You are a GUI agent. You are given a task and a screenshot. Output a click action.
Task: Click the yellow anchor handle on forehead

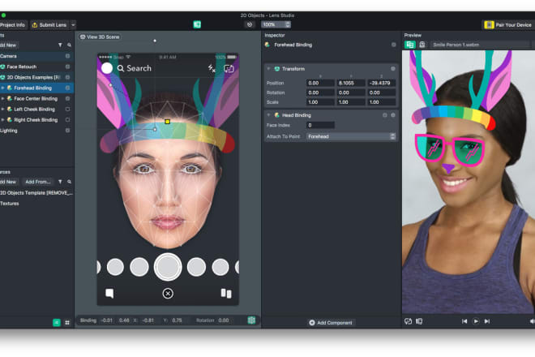click(167, 122)
